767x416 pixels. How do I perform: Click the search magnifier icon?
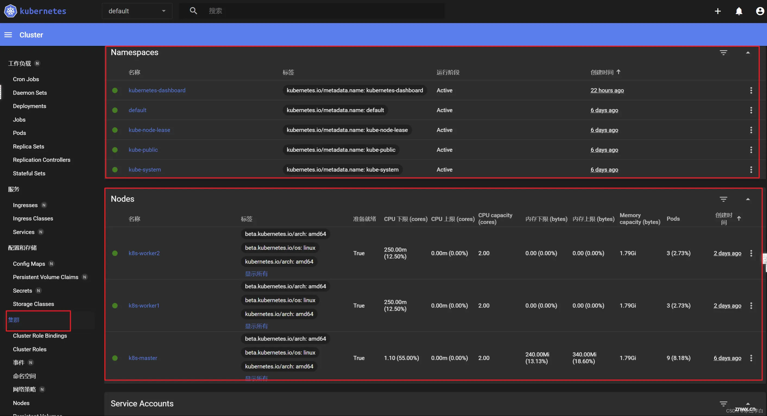(193, 11)
